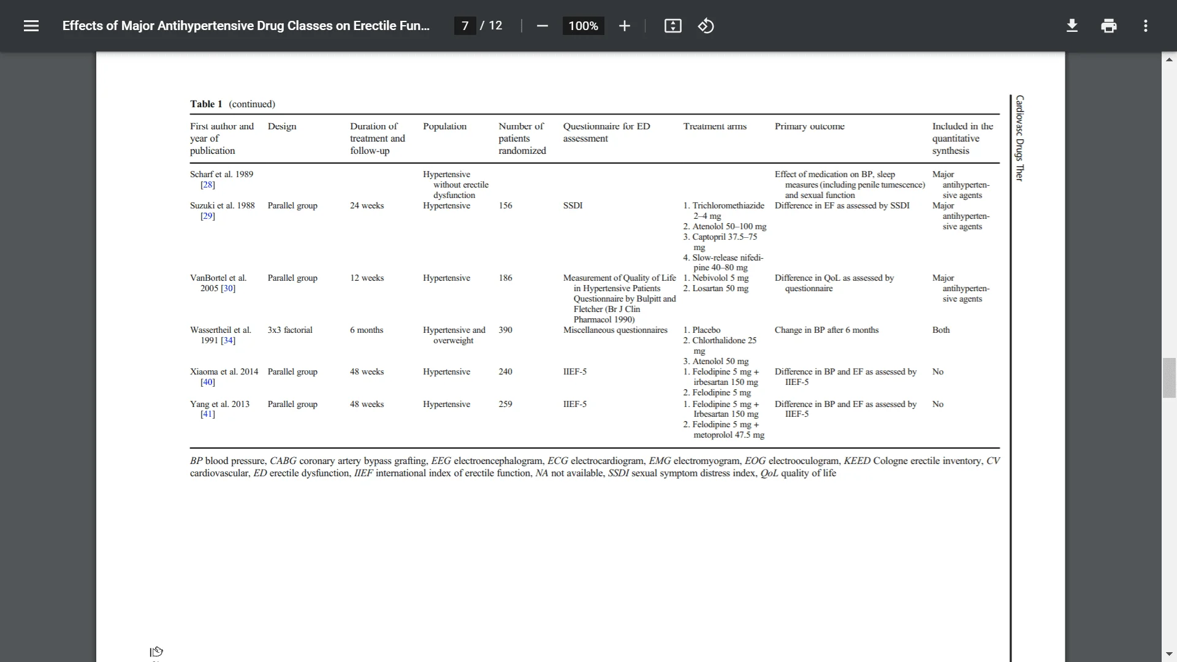Image resolution: width=1177 pixels, height=662 pixels.
Task: Print the document
Action: coord(1108,26)
